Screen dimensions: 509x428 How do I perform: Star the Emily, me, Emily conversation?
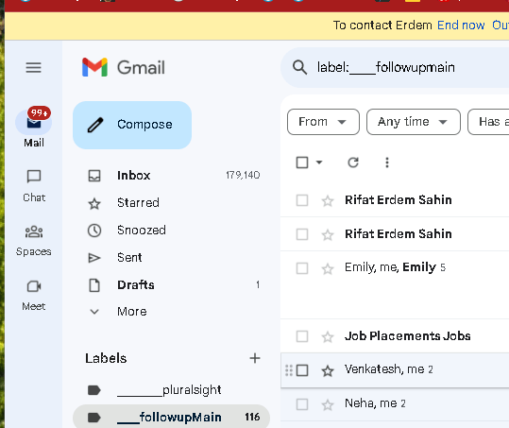(328, 268)
